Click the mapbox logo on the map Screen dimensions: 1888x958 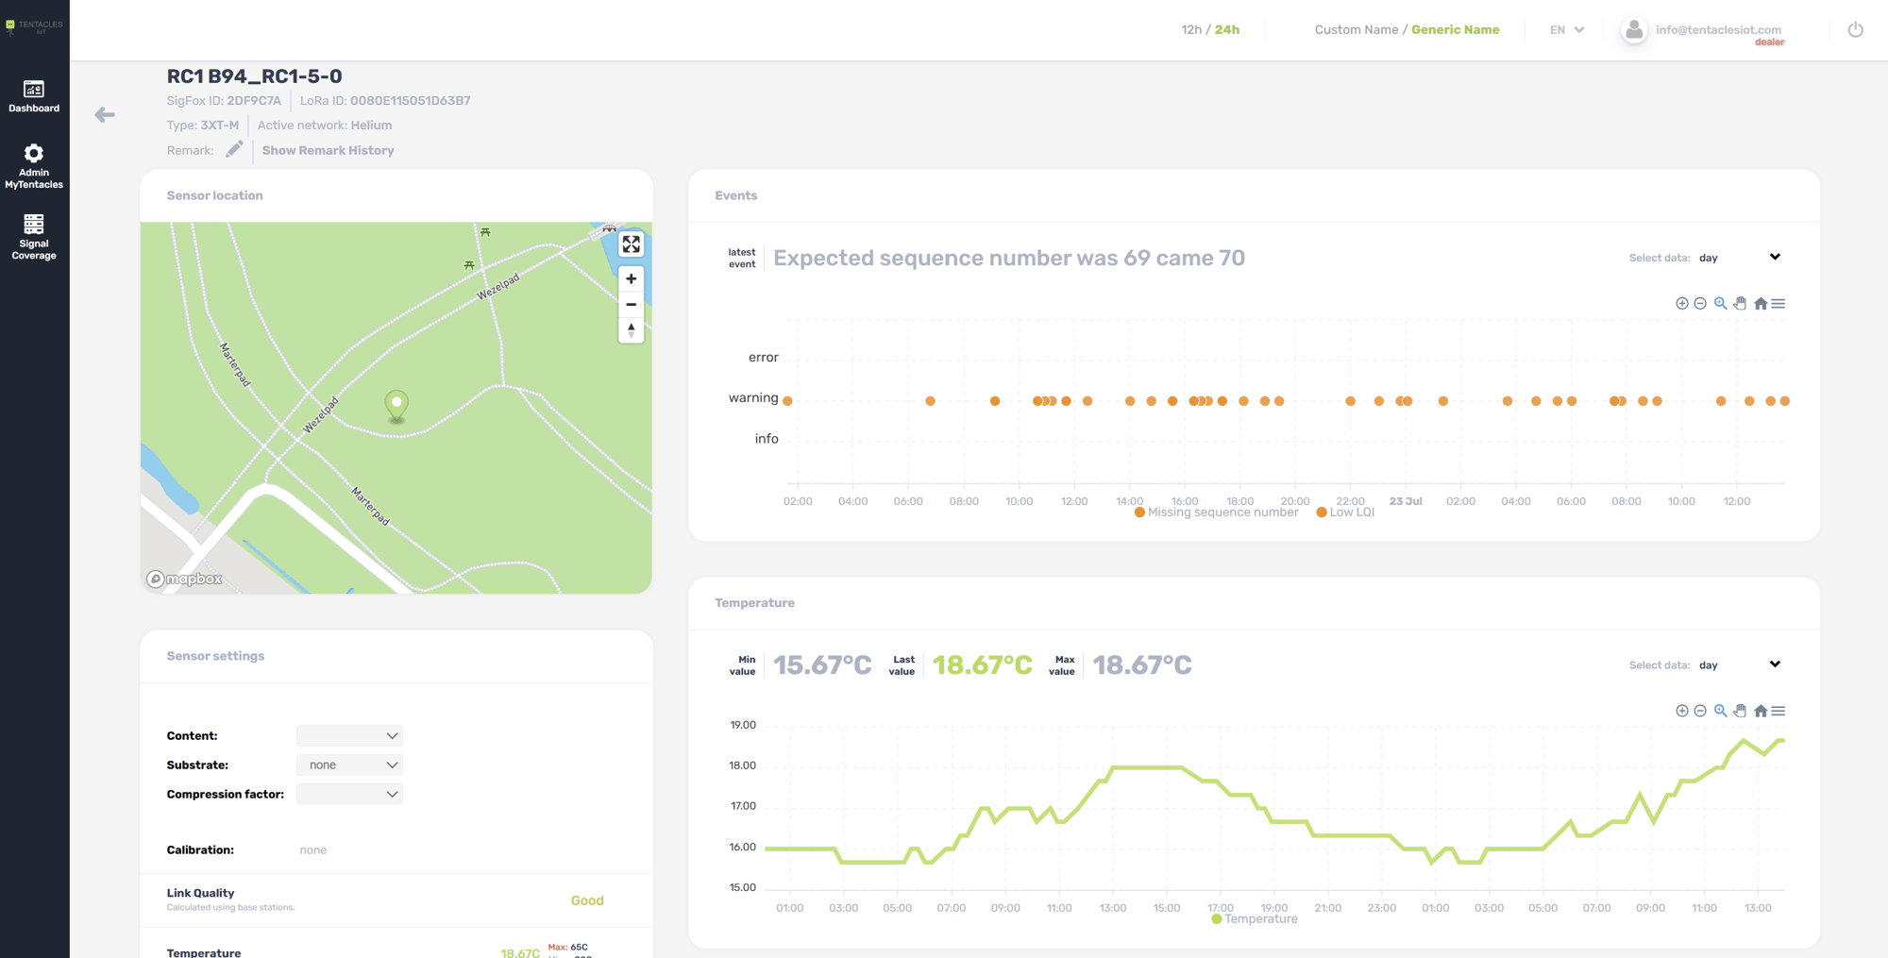[x=185, y=579]
